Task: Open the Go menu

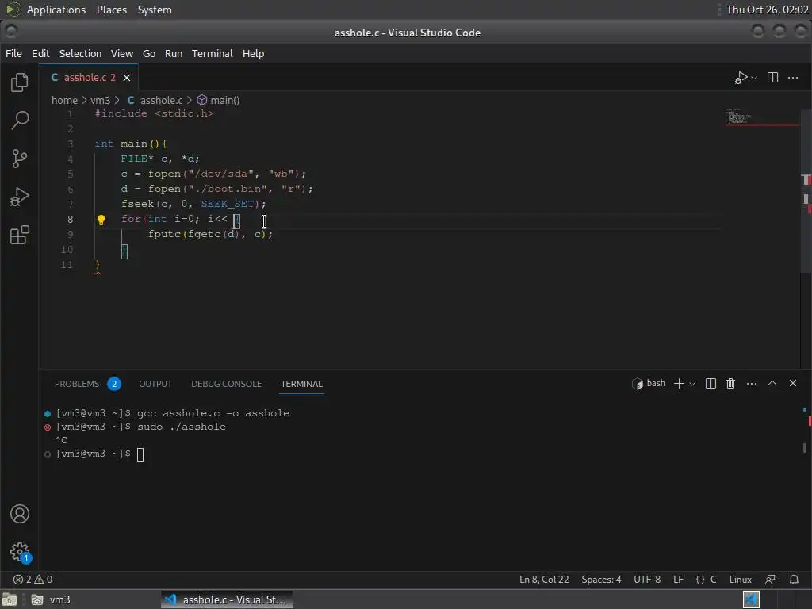Action: tap(149, 53)
